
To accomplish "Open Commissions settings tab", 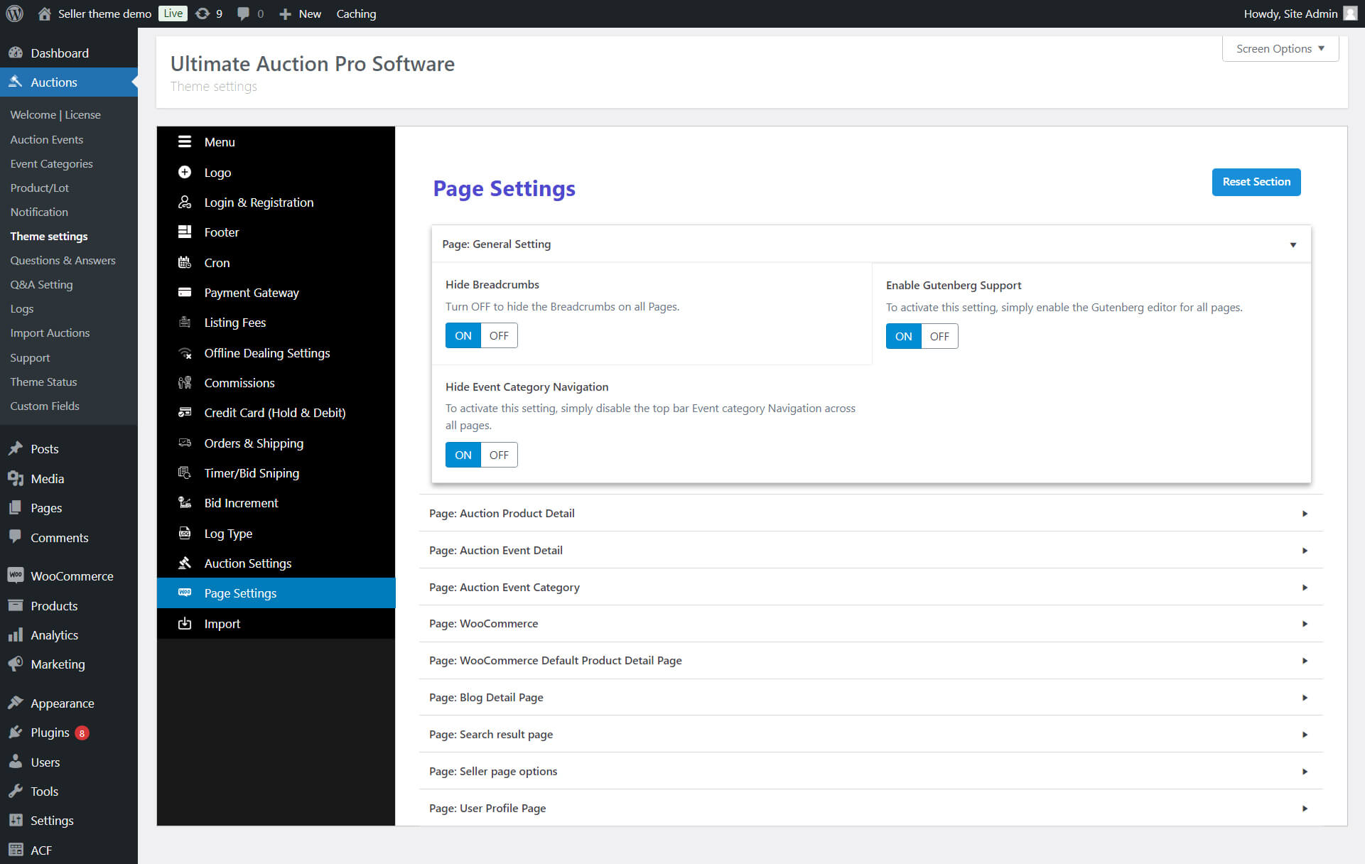I will [276, 382].
